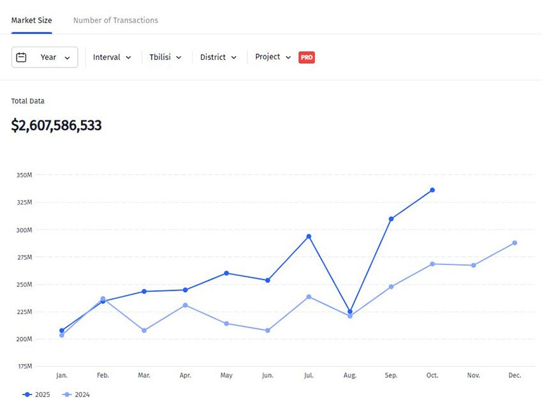This screenshot has width=542, height=406.
Task: Toggle the 2025 series in legend
Action: [x=36, y=395]
